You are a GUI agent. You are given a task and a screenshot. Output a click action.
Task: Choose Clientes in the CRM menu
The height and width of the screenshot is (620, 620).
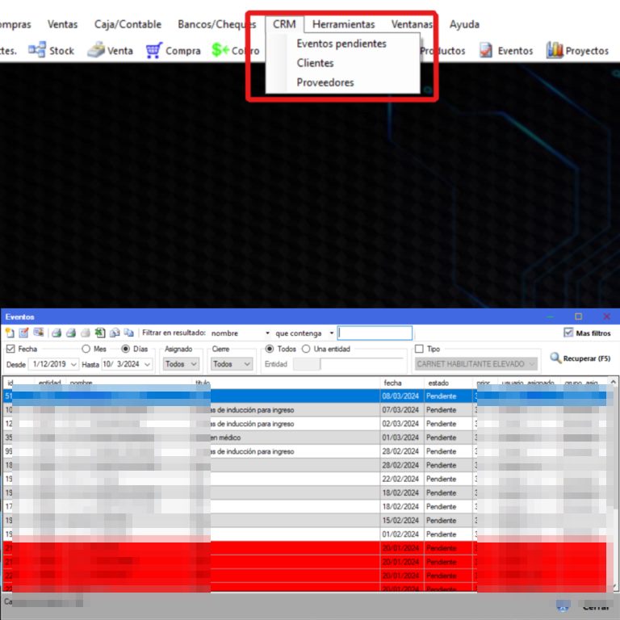pos(315,63)
